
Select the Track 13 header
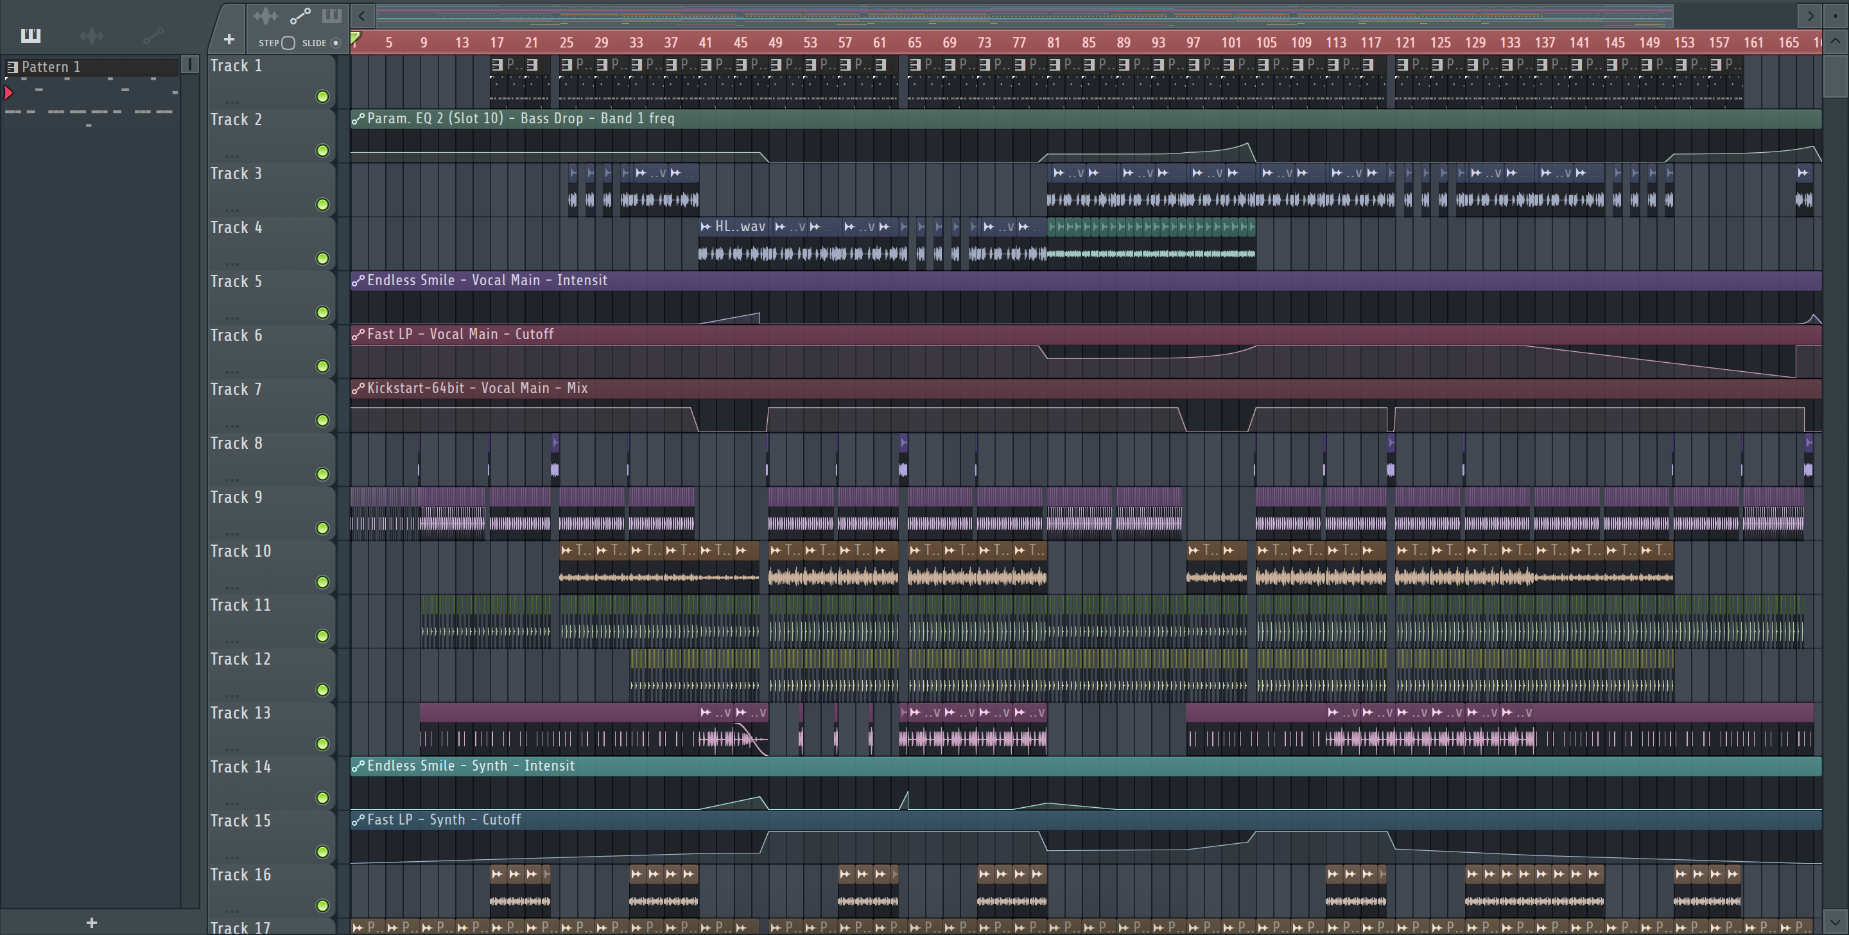pyautogui.click(x=272, y=730)
